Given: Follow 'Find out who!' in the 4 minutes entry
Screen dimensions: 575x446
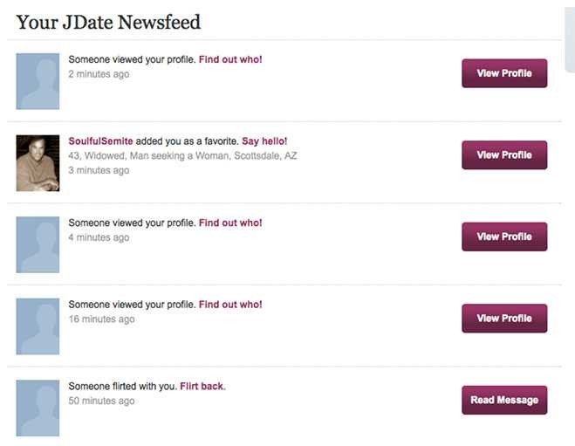Looking at the screenshot, I should 230,223.
